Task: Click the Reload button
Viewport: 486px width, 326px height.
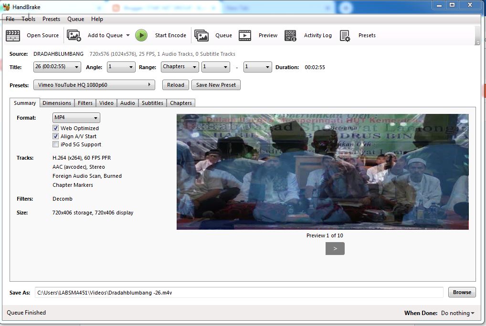Action: pyautogui.click(x=175, y=85)
